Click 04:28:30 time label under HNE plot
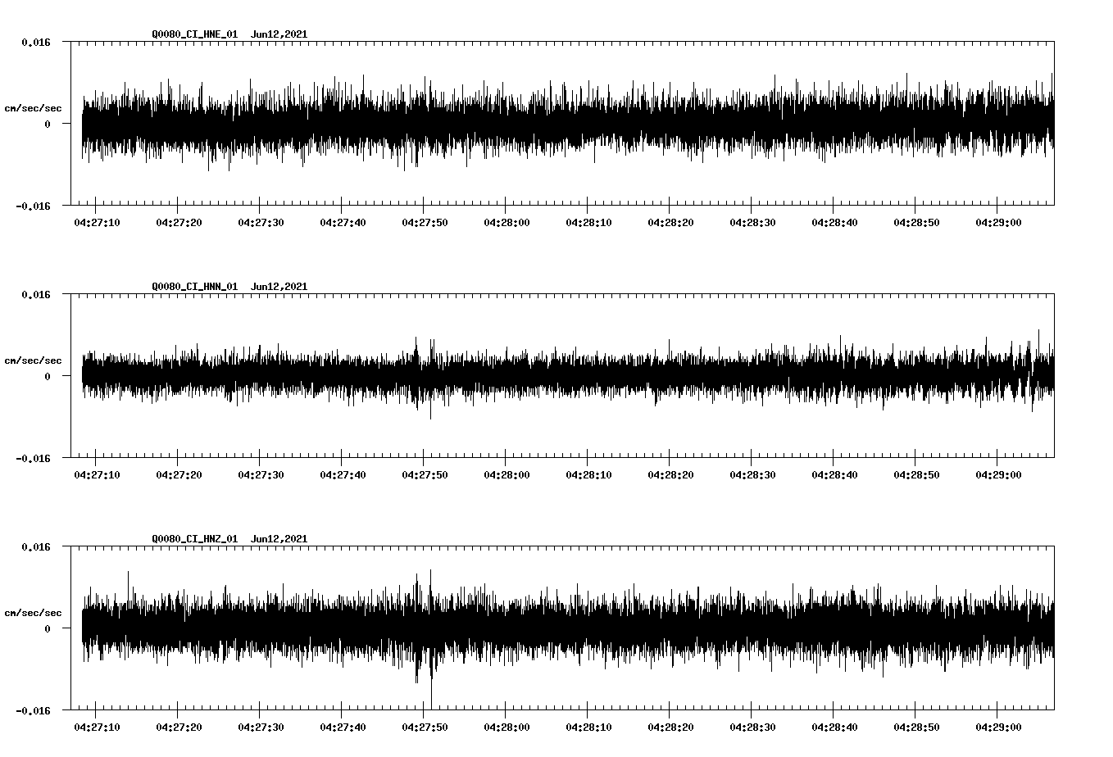 [752, 222]
